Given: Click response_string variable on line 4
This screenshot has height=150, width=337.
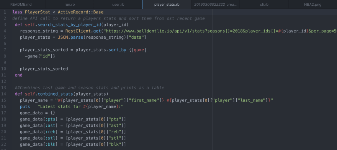Looking at the screenshot, I should [x=39, y=31].
